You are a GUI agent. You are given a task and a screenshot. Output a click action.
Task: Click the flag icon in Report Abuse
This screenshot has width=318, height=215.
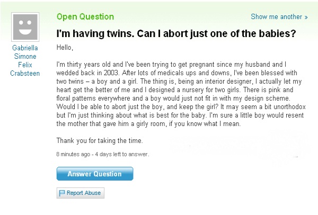pyautogui.click(x=61, y=193)
